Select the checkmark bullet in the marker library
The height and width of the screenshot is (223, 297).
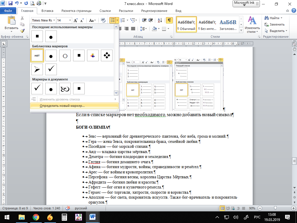[51, 69]
